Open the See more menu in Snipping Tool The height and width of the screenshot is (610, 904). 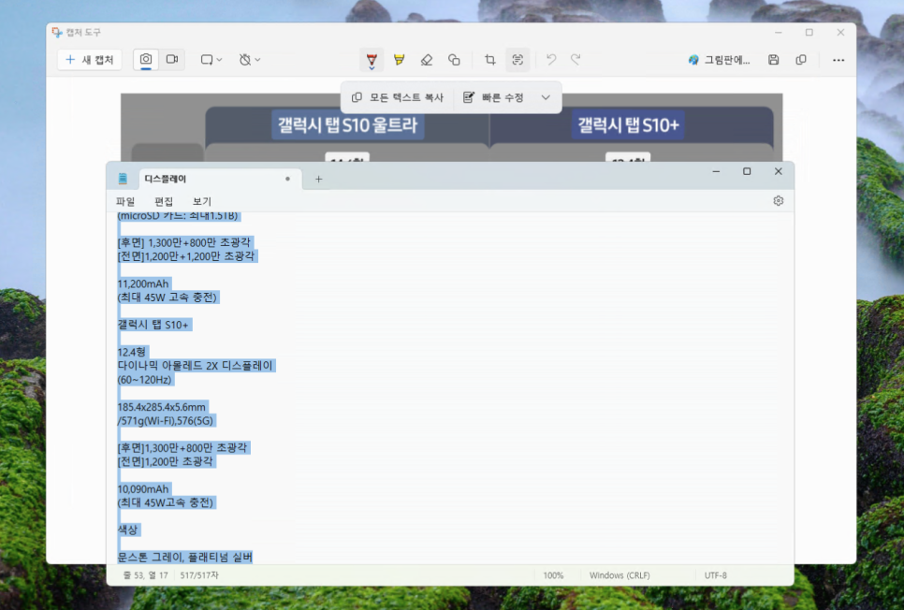838,59
